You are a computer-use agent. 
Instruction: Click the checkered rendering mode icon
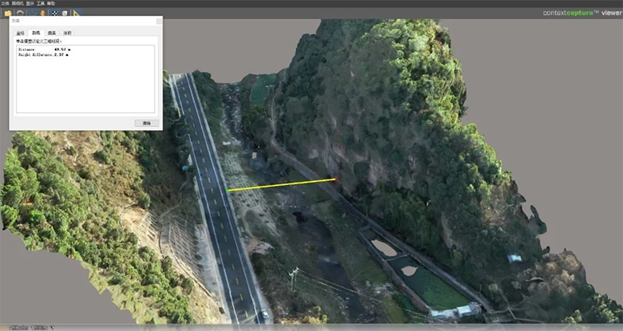pos(54,13)
